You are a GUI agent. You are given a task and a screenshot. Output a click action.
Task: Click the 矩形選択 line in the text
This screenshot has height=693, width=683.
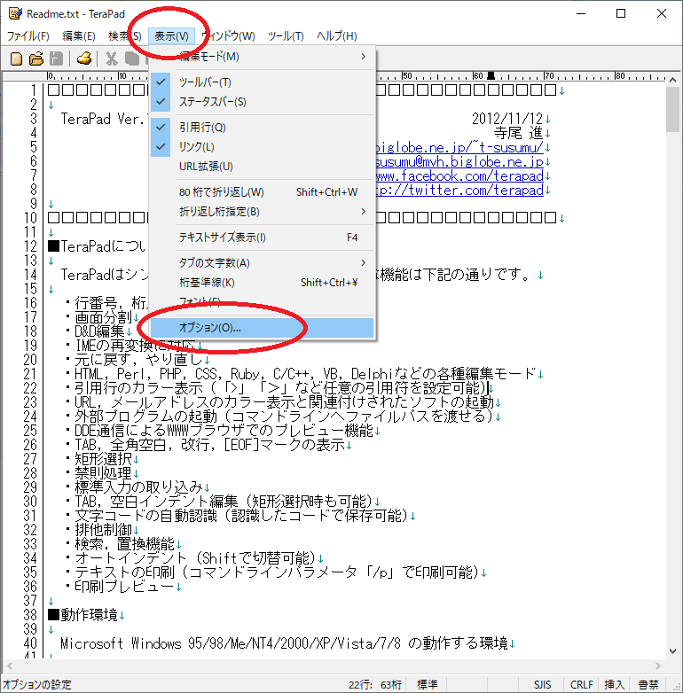point(103,459)
